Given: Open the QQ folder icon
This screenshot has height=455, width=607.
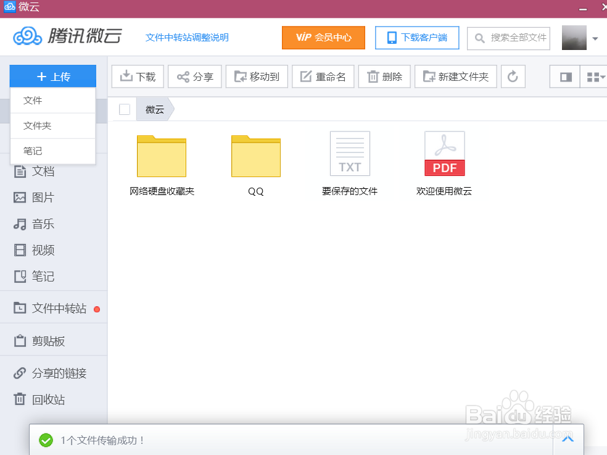Looking at the screenshot, I should pyautogui.click(x=256, y=156).
